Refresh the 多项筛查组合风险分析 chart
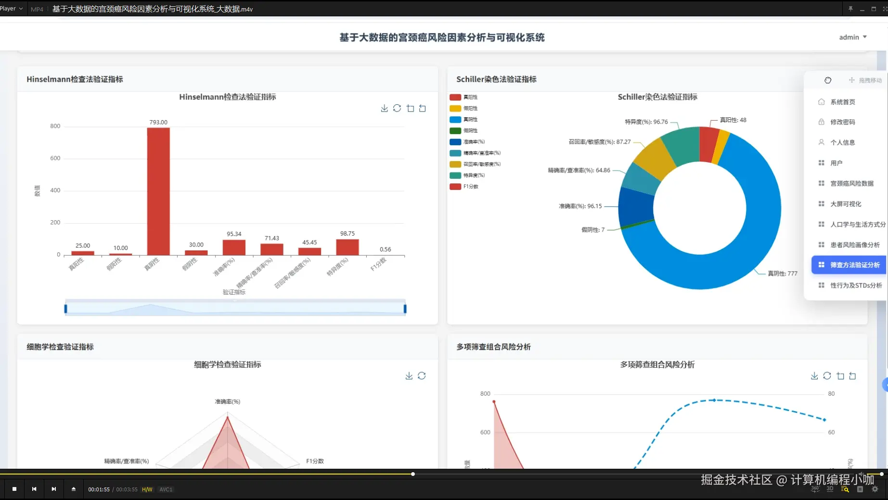The image size is (888, 500). pos(827,375)
